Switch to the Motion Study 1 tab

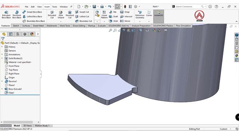coord(42,126)
